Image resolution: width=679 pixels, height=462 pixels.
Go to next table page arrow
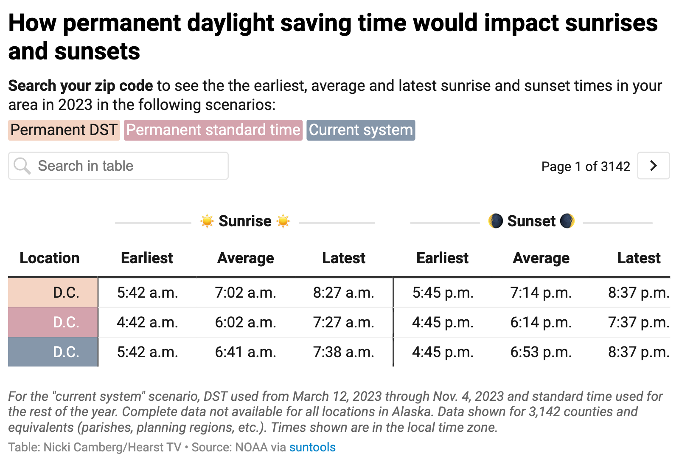(653, 166)
